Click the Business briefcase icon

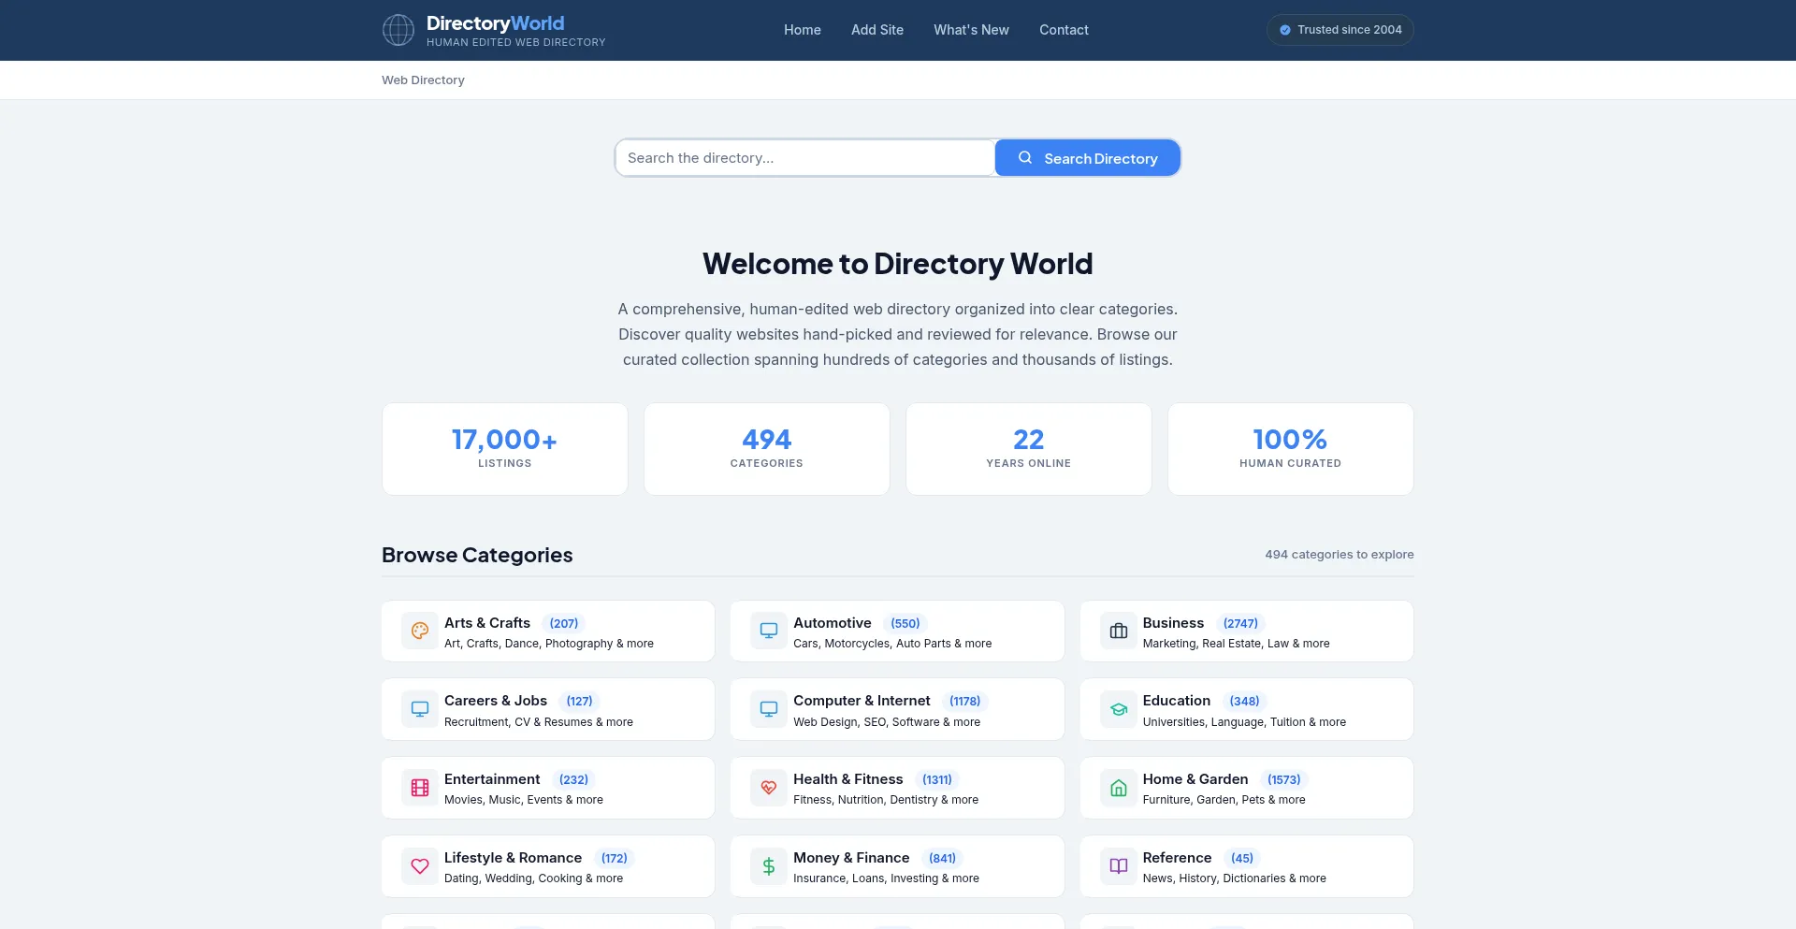(1118, 631)
